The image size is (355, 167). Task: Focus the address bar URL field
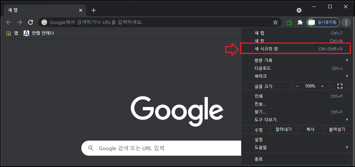point(159,22)
